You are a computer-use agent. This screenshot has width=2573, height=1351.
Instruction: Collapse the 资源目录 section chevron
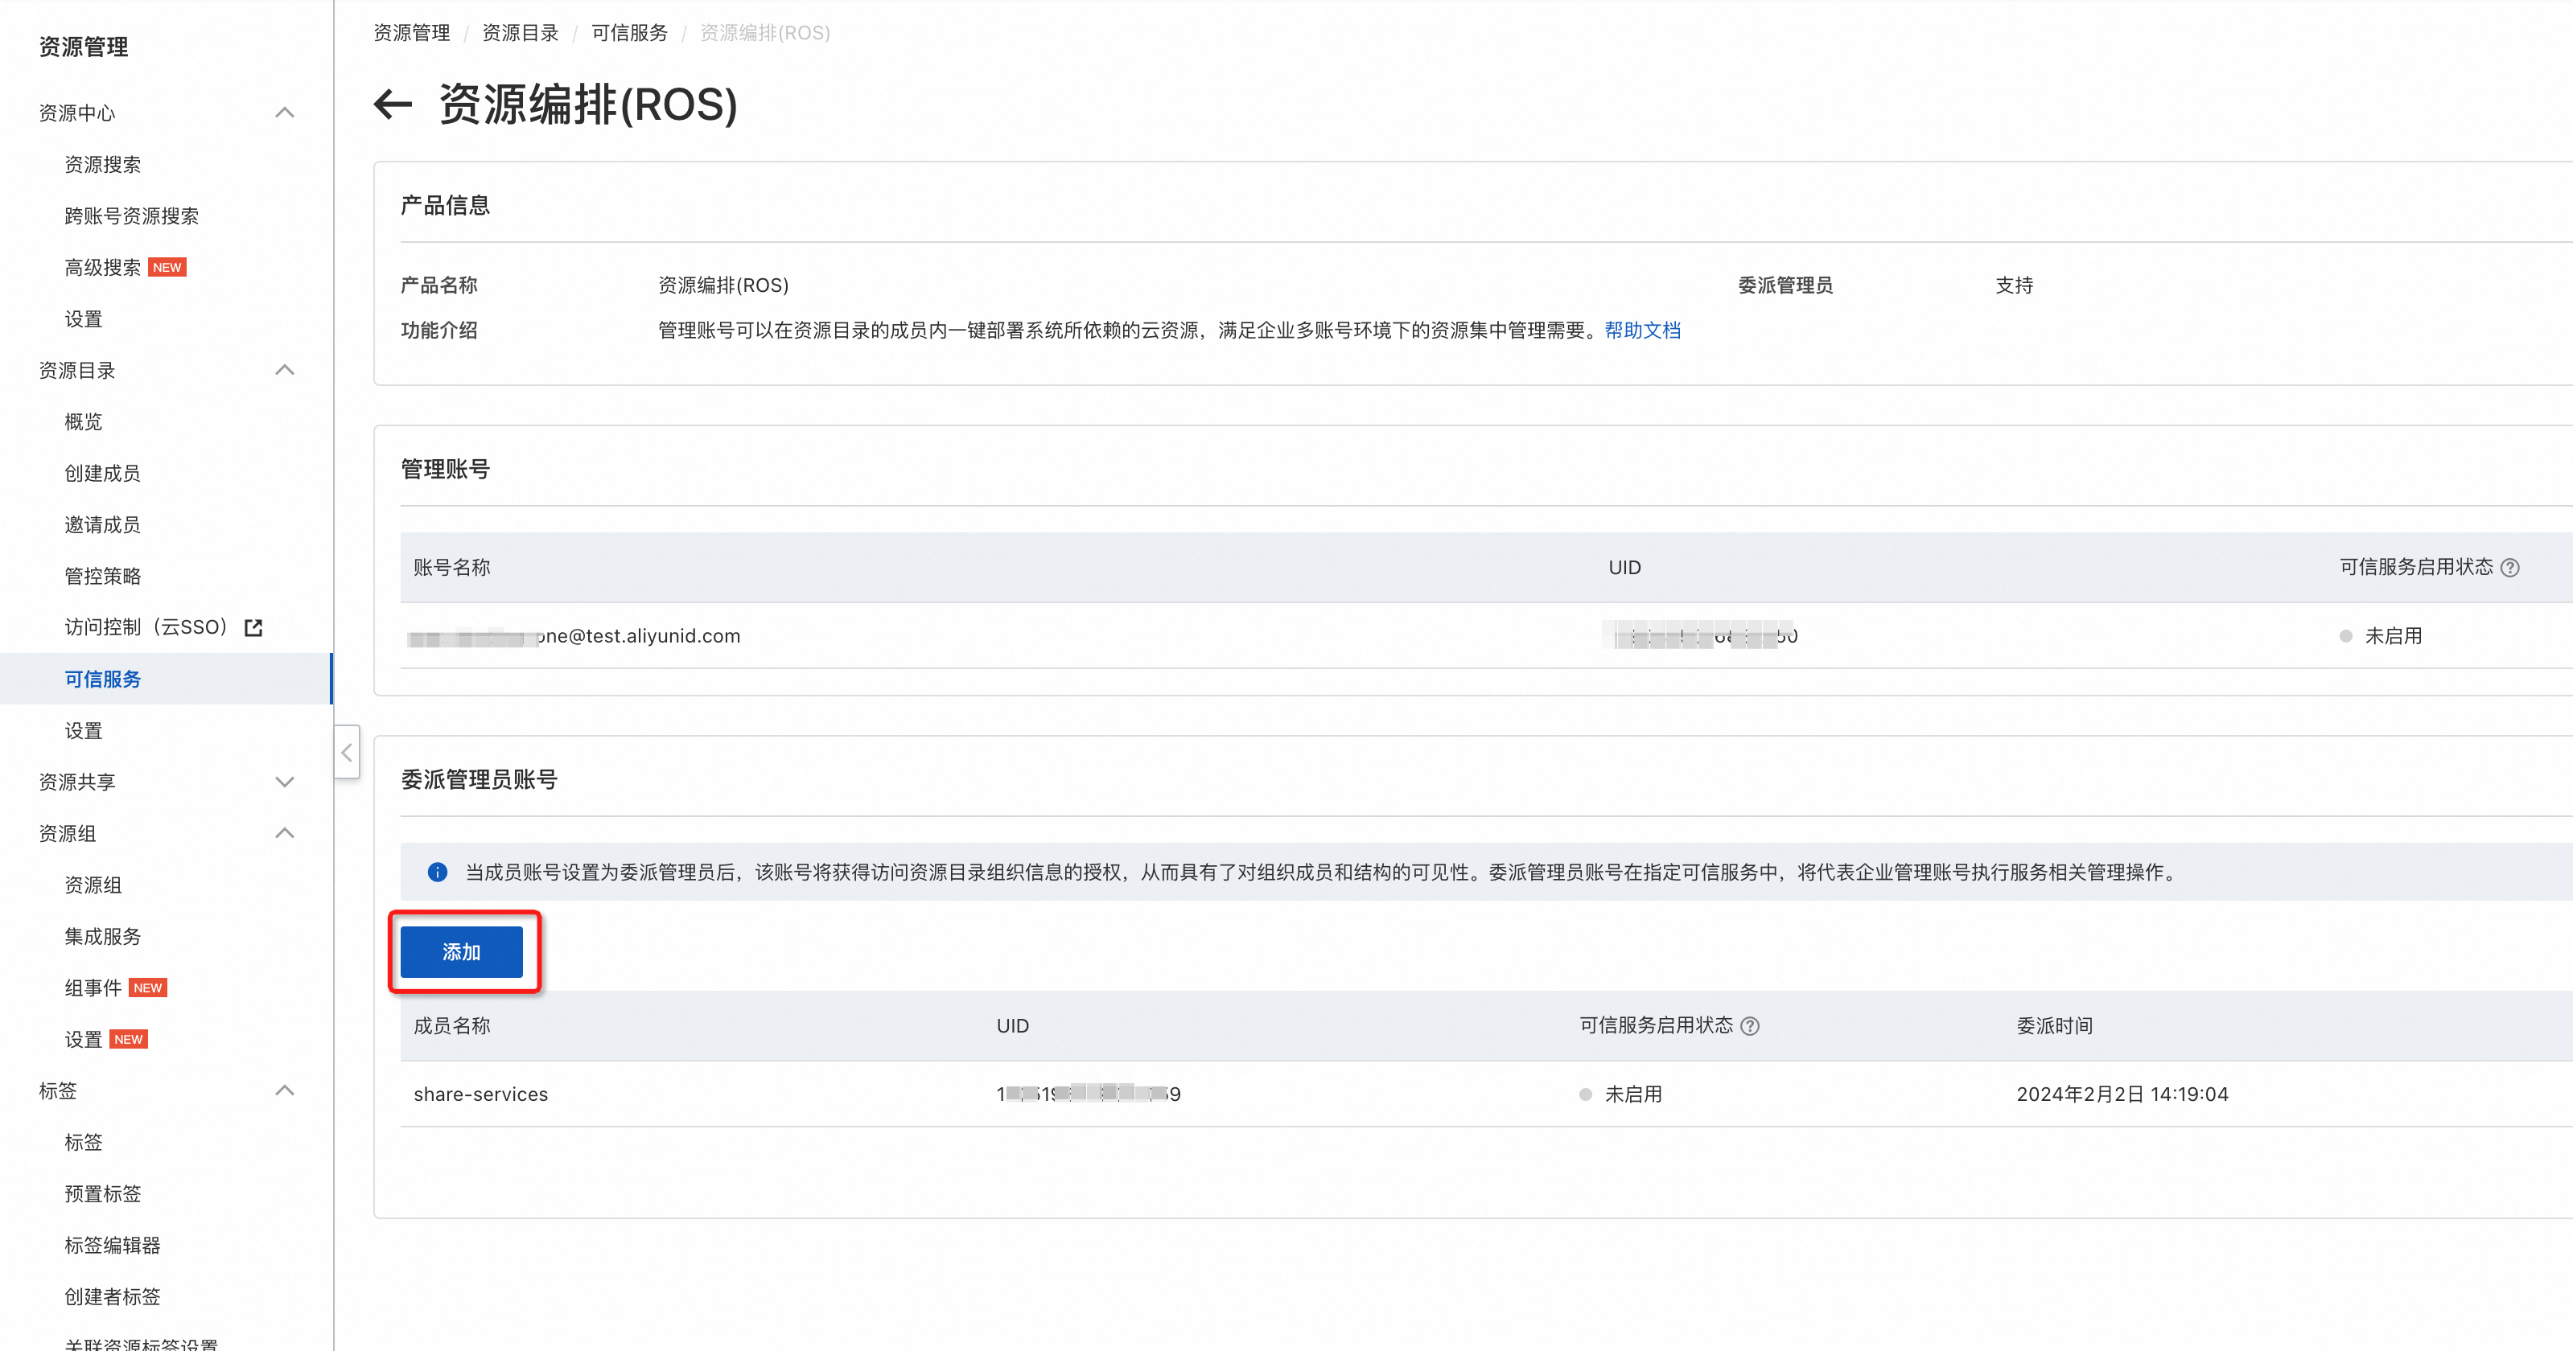coord(285,371)
